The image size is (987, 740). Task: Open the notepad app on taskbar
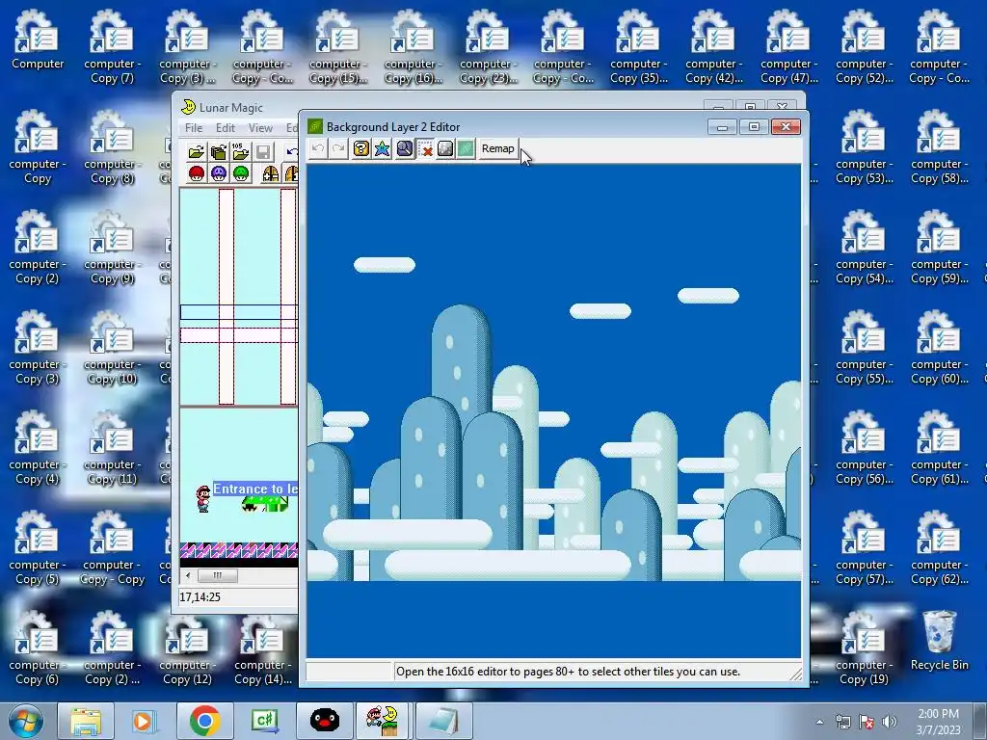(x=443, y=721)
